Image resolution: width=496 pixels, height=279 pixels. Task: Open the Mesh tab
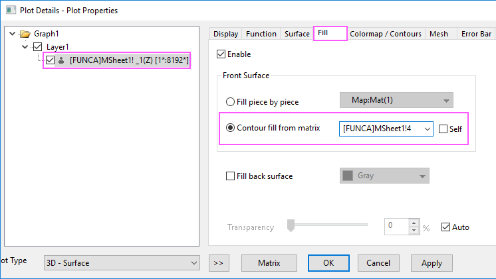tap(439, 34)
